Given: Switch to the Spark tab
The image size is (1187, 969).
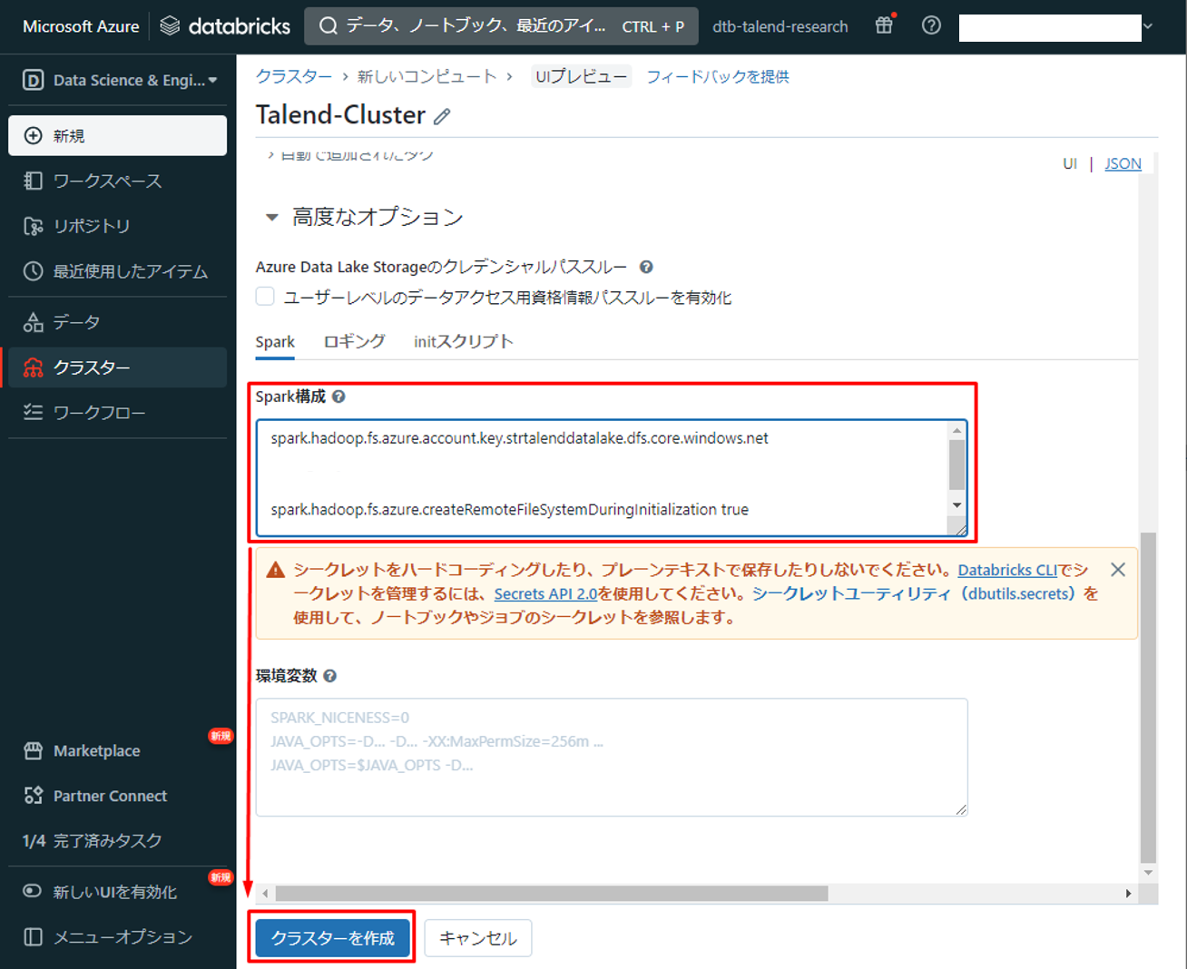Looking at the screenshot, I should click(x=275, y=342).
